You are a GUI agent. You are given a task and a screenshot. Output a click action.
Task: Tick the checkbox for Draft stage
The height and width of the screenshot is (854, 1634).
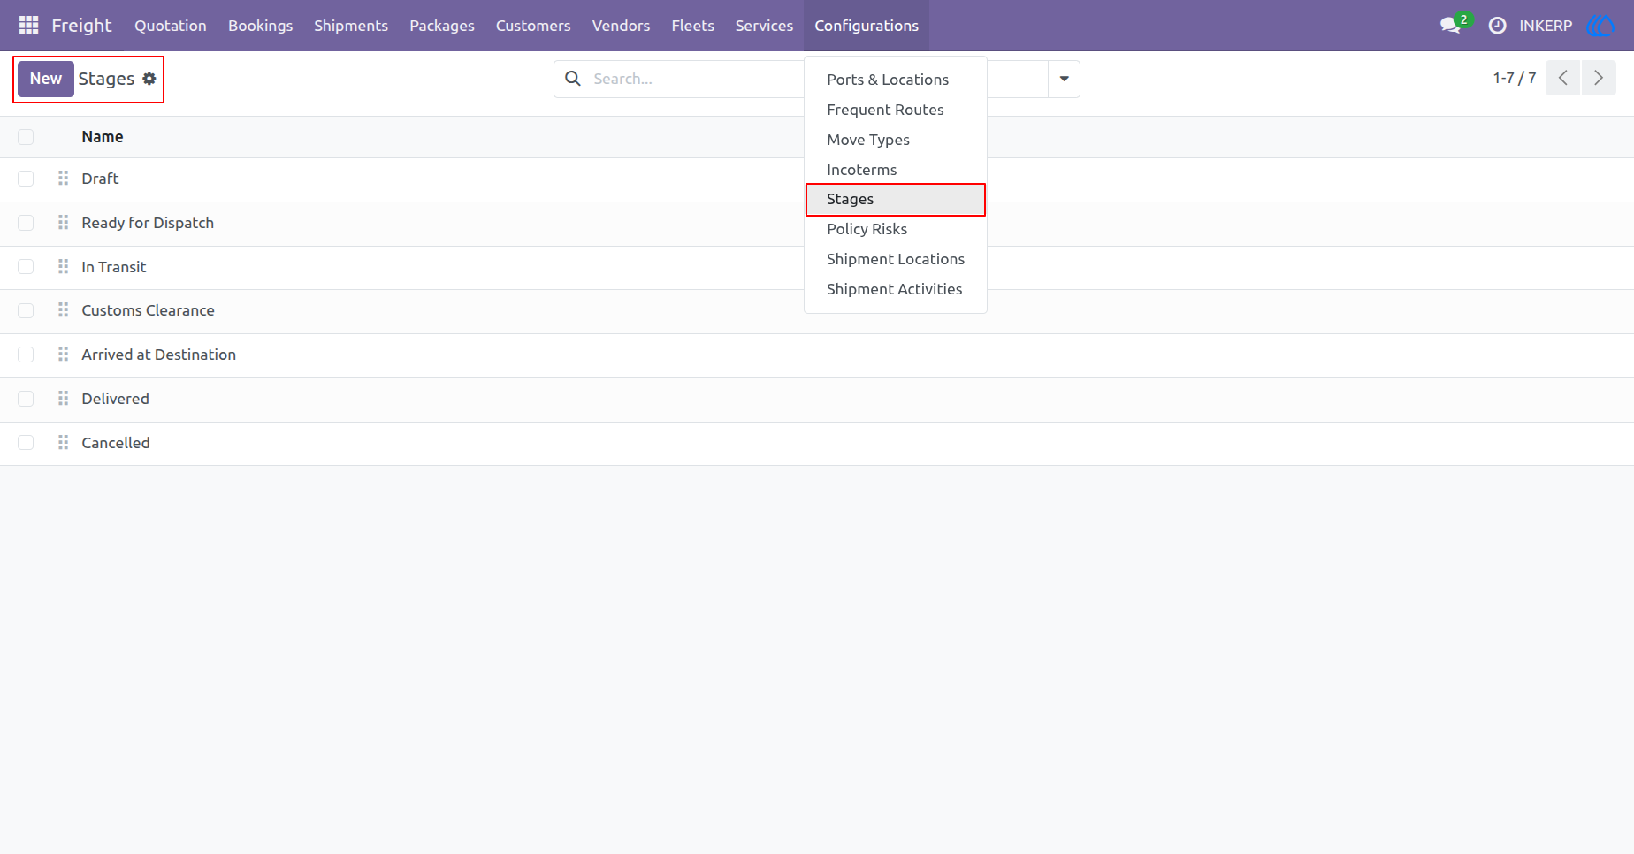coord(26,179)
